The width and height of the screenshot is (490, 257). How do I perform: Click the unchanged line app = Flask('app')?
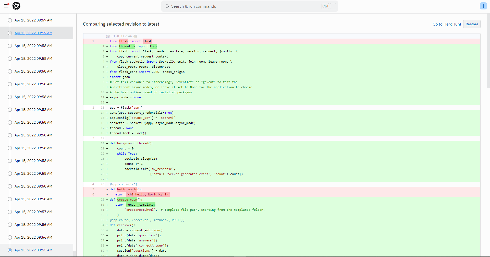click(282, 108)
